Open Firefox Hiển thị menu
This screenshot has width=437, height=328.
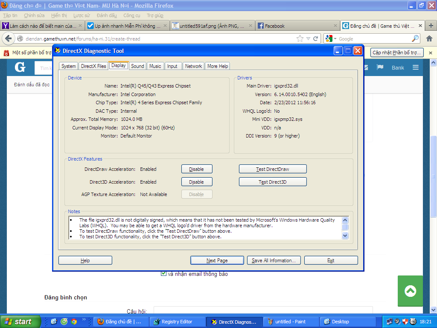[x=59, y=15]
